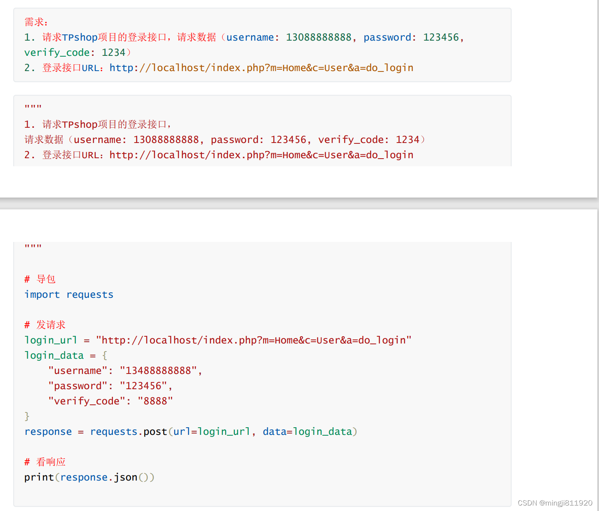Screen dimensions: 599x511
Task: Click the line ending with '请求TPshop项目的登录接口,' in the docstring block
Action: coord(98,124)
